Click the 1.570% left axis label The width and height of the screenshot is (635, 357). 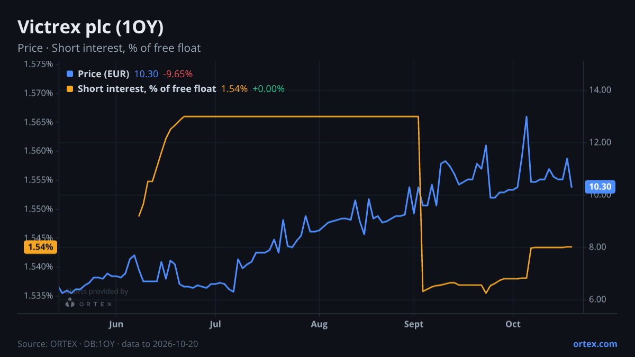point(39,94)
